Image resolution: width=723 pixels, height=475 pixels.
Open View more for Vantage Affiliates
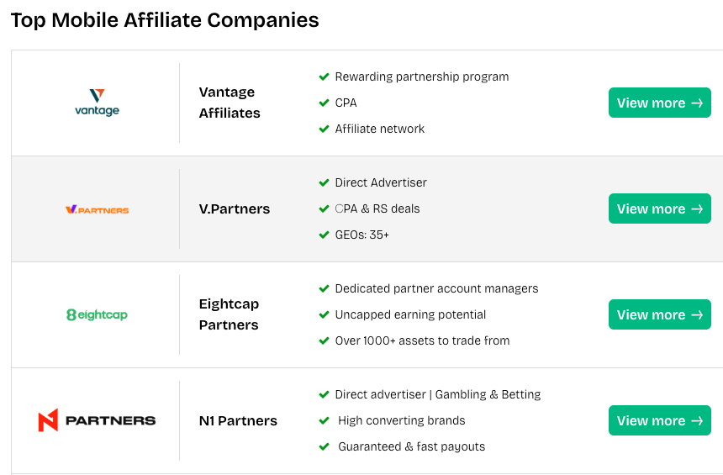pos(659,103)
